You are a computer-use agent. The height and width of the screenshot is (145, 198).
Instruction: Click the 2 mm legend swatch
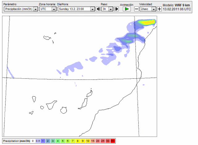48,141
